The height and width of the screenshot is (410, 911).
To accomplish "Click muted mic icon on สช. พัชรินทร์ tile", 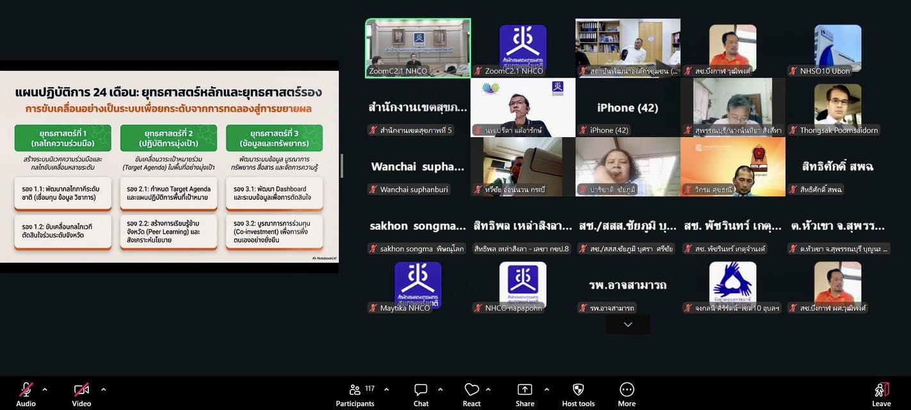I will click(x=688, y=249).
